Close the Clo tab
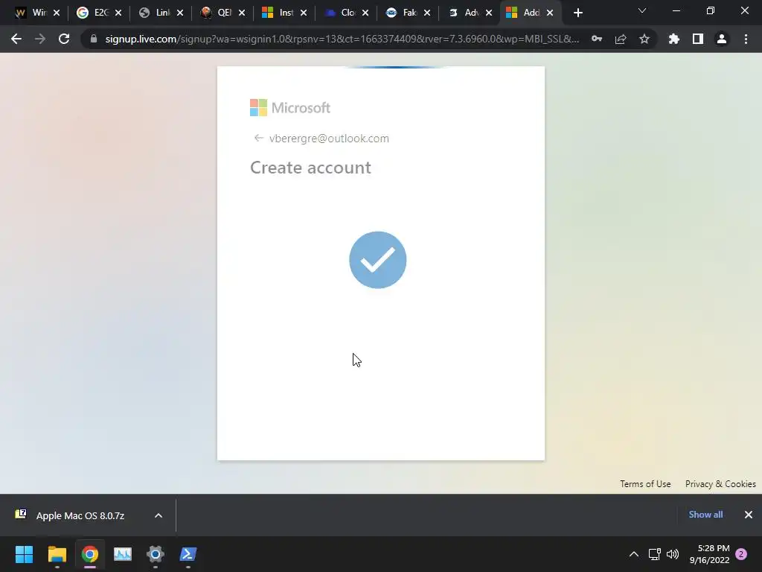762x572 pixels. click(365, 13)
